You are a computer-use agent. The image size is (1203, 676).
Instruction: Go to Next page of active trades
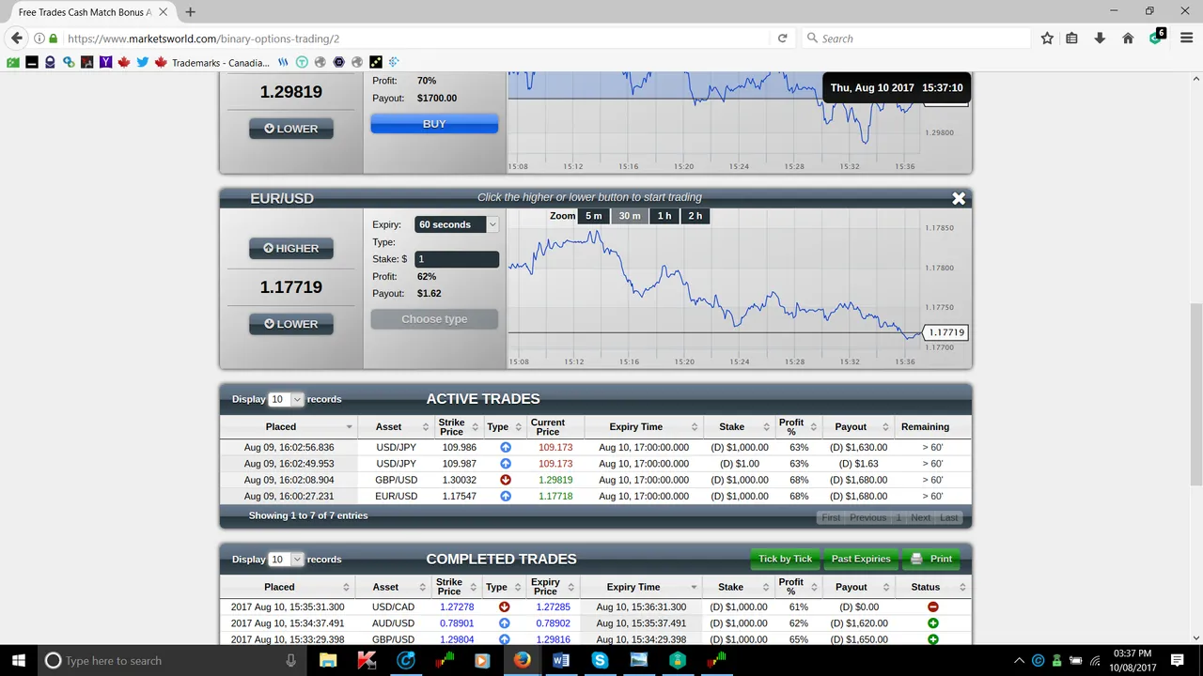coord(920,517)
